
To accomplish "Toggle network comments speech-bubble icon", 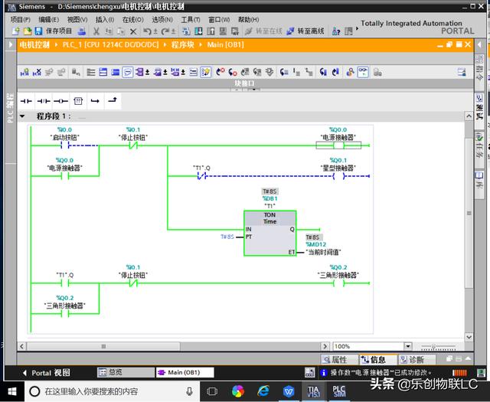I will point(128,73).
